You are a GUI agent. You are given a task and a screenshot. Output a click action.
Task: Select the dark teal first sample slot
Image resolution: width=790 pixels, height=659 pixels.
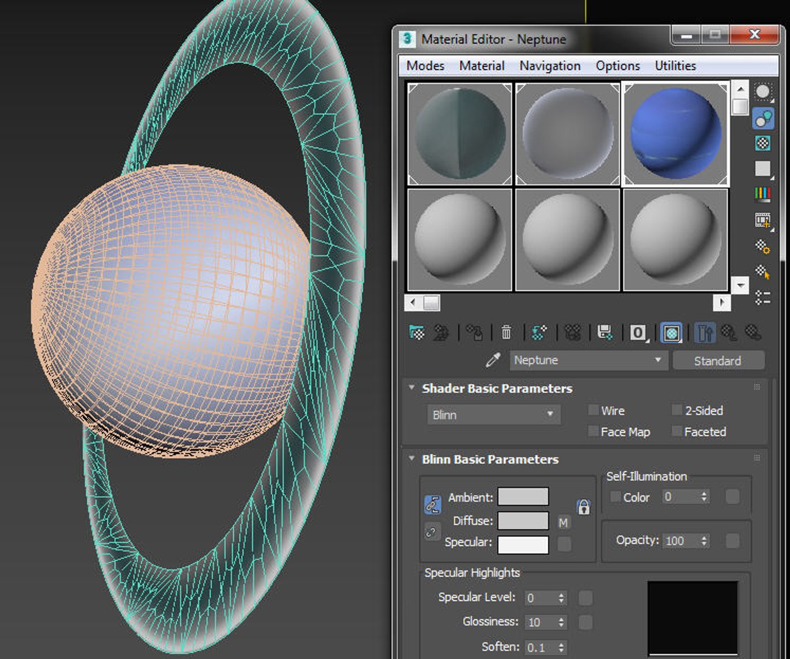[459, 134]
